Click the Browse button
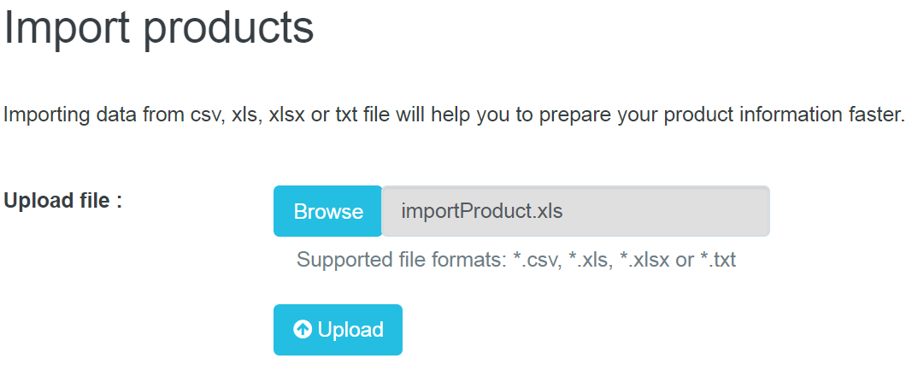 [328, 211]
